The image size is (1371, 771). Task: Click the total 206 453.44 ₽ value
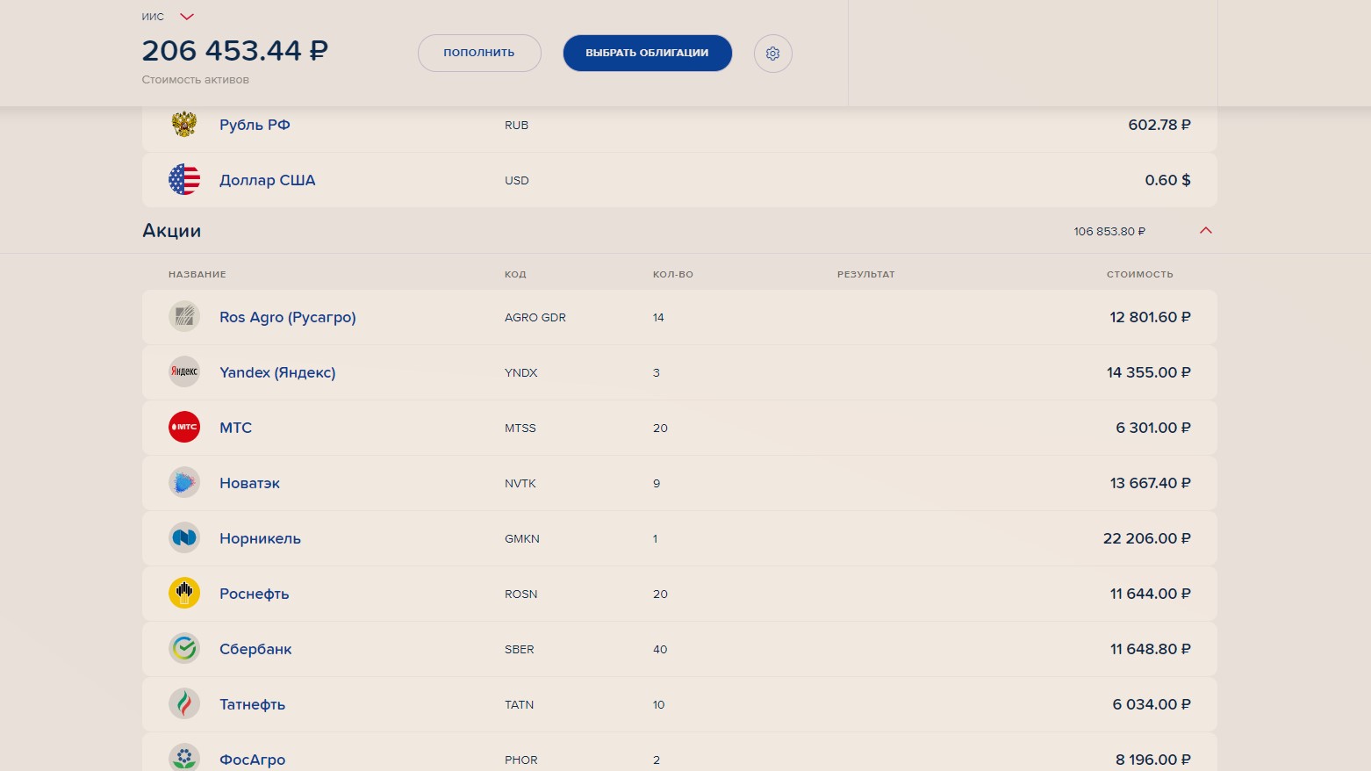coord(235,51)
